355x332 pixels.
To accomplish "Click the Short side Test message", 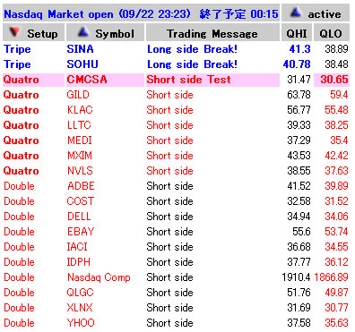I will coord(189,80).
